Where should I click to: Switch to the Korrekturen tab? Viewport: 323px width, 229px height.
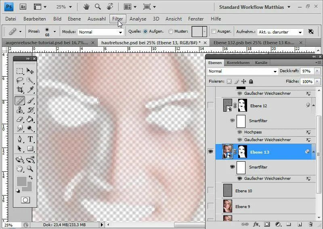point(238,62)
